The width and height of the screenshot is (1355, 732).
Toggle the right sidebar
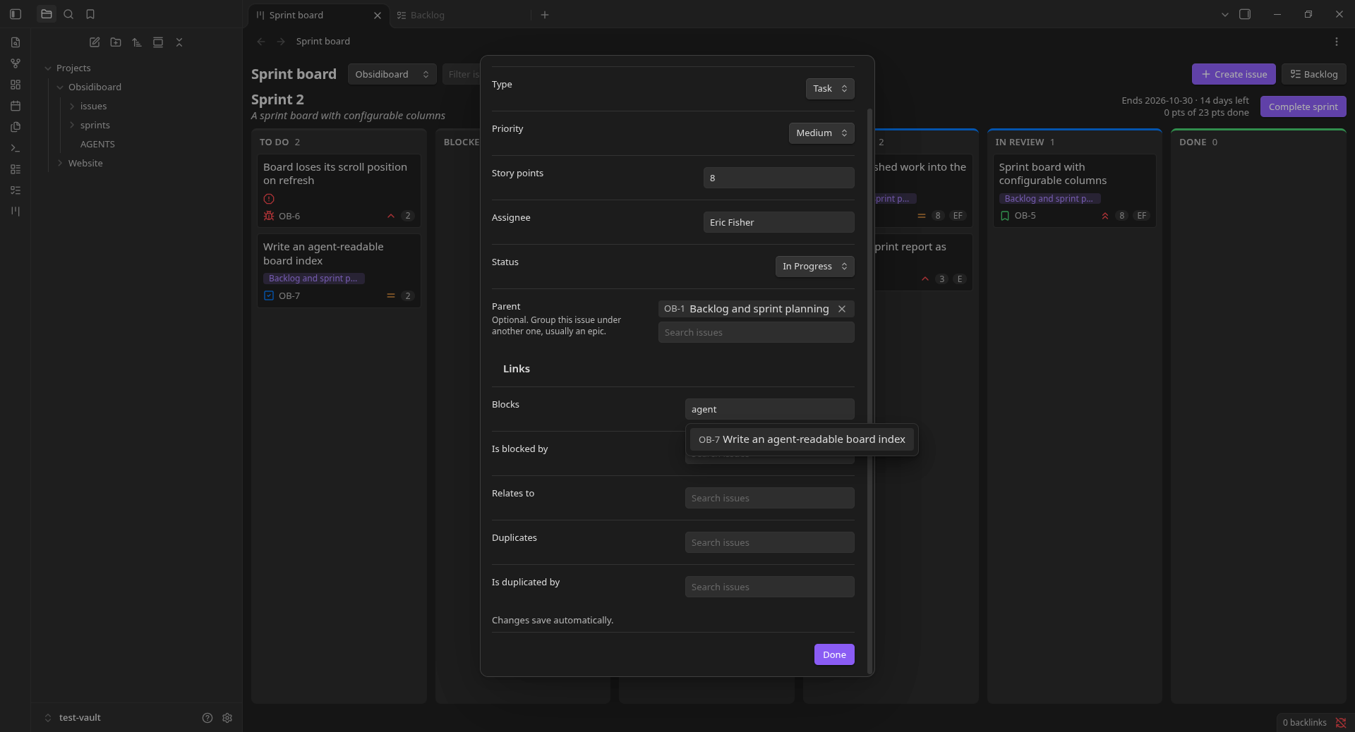tap(1245, 14)
